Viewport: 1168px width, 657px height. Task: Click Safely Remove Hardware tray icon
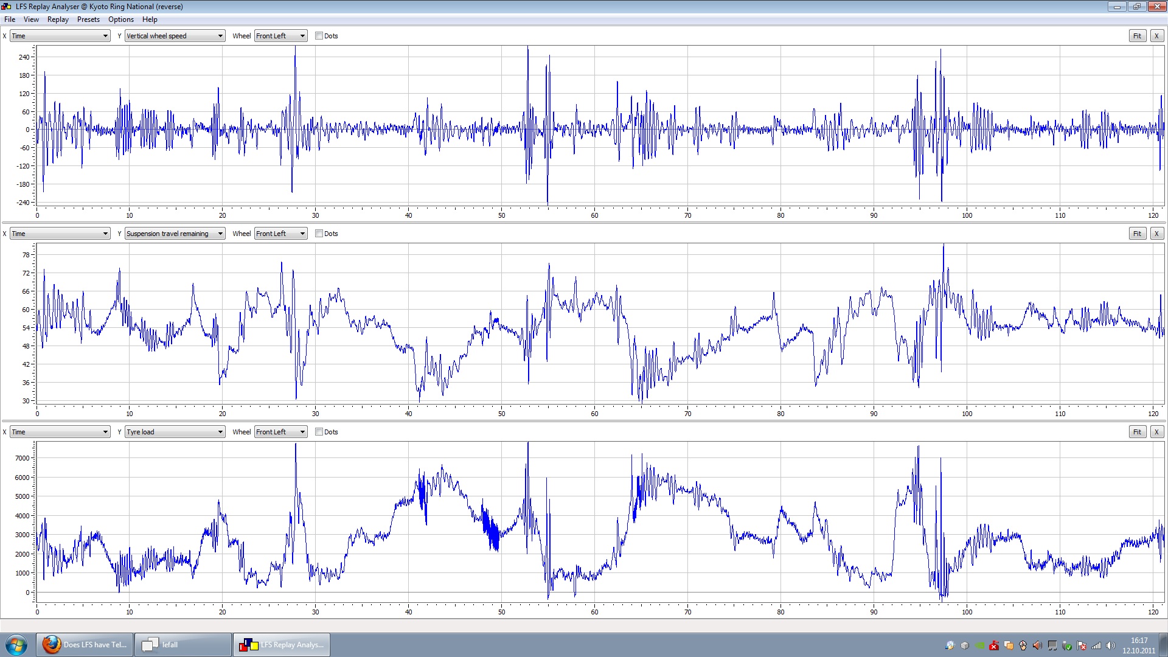point(1067,645)
